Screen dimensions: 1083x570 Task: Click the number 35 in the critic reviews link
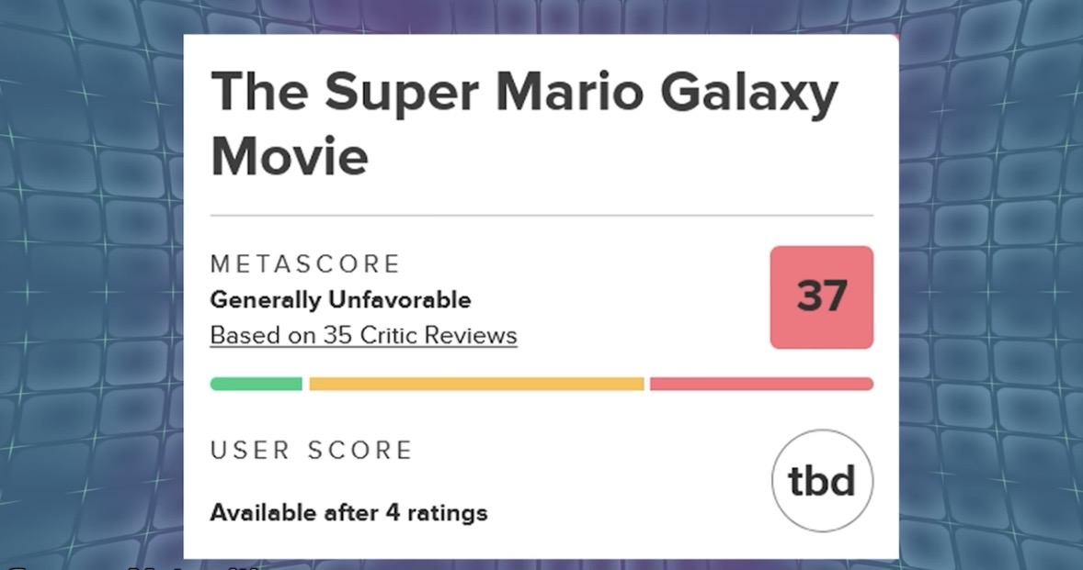pyautogui.click(x=338, y=335)
